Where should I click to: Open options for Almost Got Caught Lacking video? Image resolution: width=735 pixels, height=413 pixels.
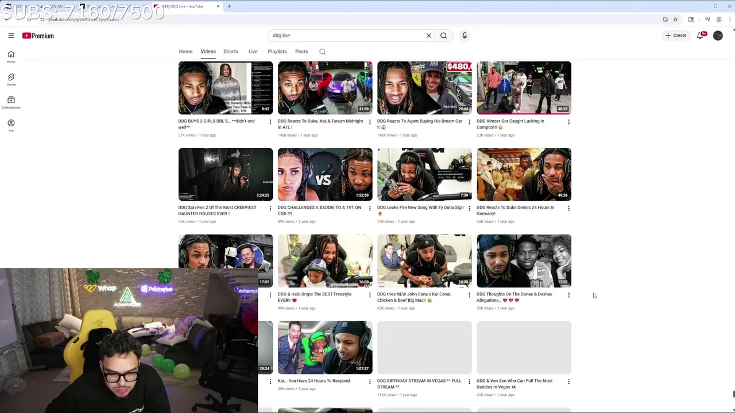(568, 122)
